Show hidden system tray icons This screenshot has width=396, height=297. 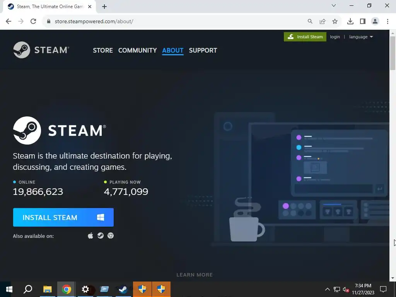tap(327, 289)
